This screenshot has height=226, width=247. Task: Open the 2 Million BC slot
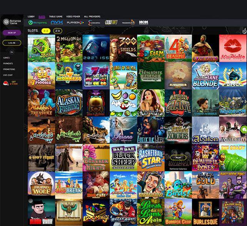pyautogui.click(x=69, y=48)
